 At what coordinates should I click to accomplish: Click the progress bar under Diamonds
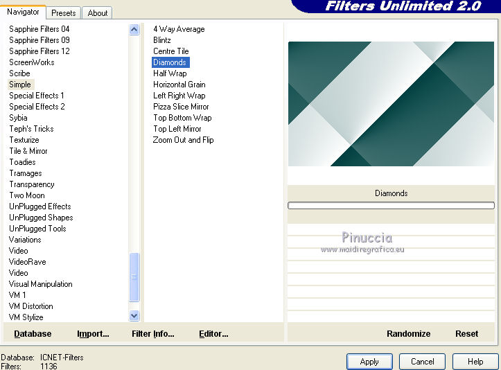(391, 206)
